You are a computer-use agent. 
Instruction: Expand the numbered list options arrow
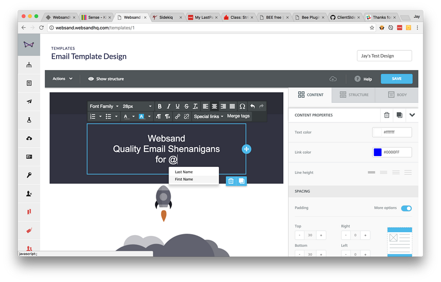tap(100, 116)
